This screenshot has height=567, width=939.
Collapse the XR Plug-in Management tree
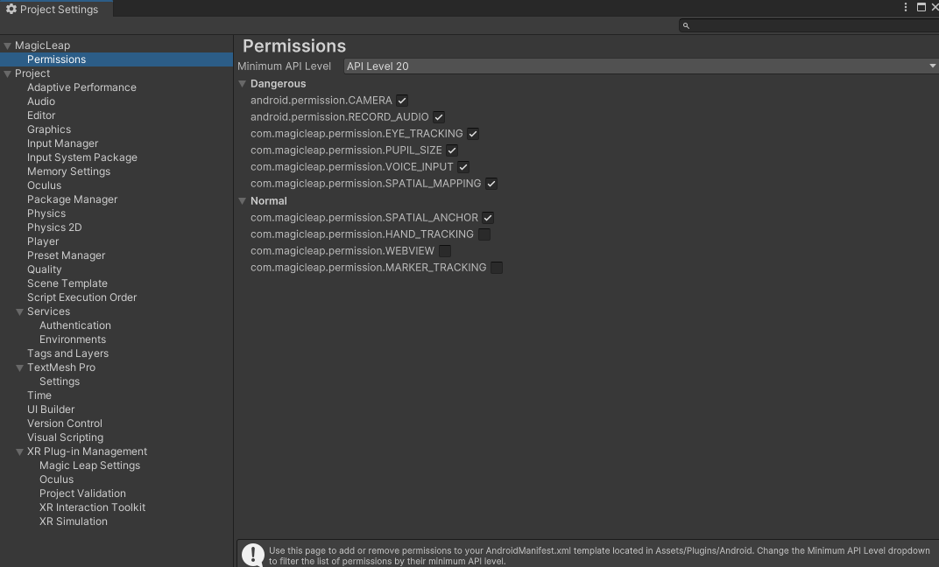point(19,452)
